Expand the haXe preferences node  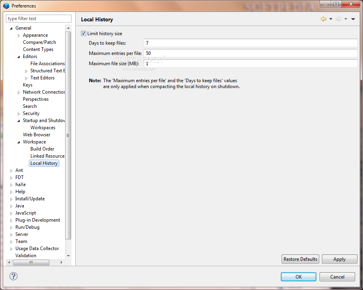11,185
